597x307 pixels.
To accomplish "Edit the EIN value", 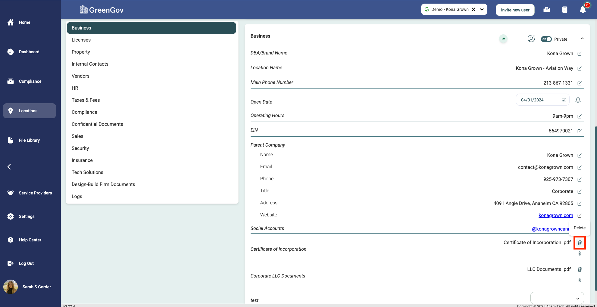I will pos(580,131).
